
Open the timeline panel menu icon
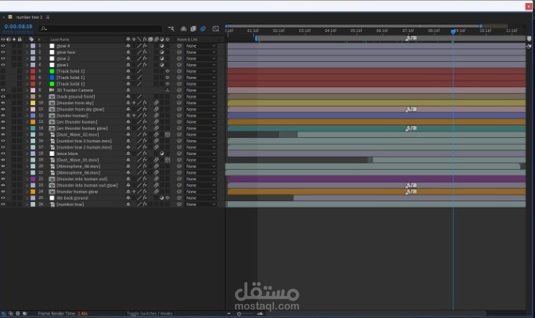[x=48, y=17]
